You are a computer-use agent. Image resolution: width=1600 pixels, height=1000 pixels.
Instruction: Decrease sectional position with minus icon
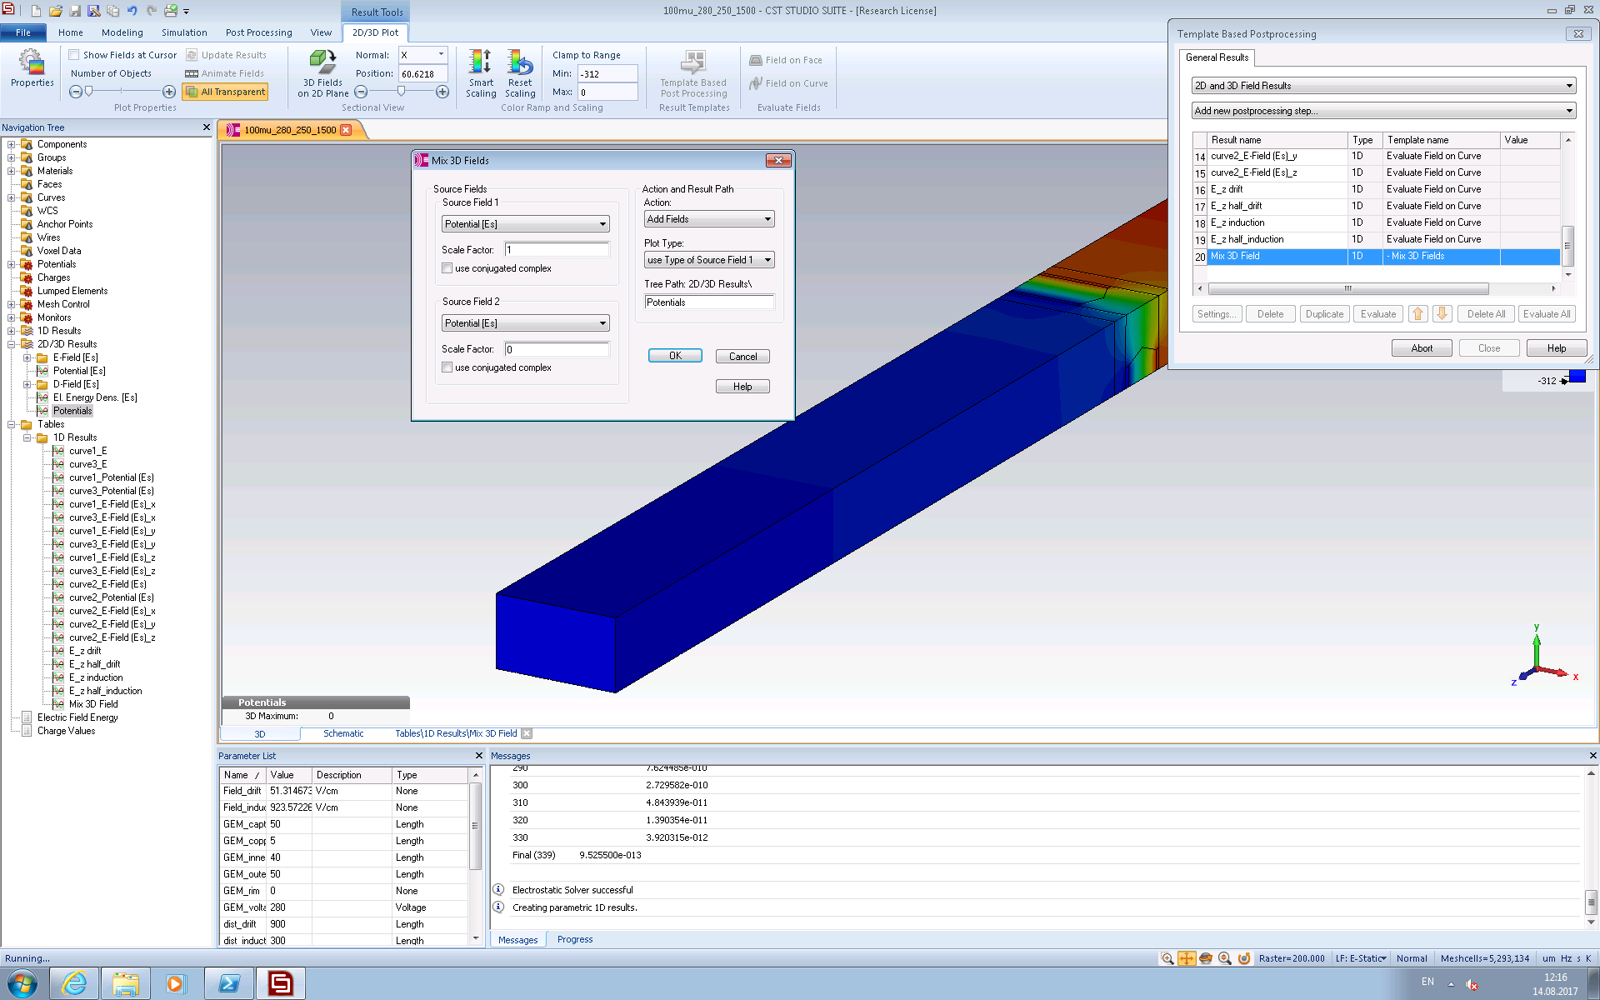(x=362, y=92)
